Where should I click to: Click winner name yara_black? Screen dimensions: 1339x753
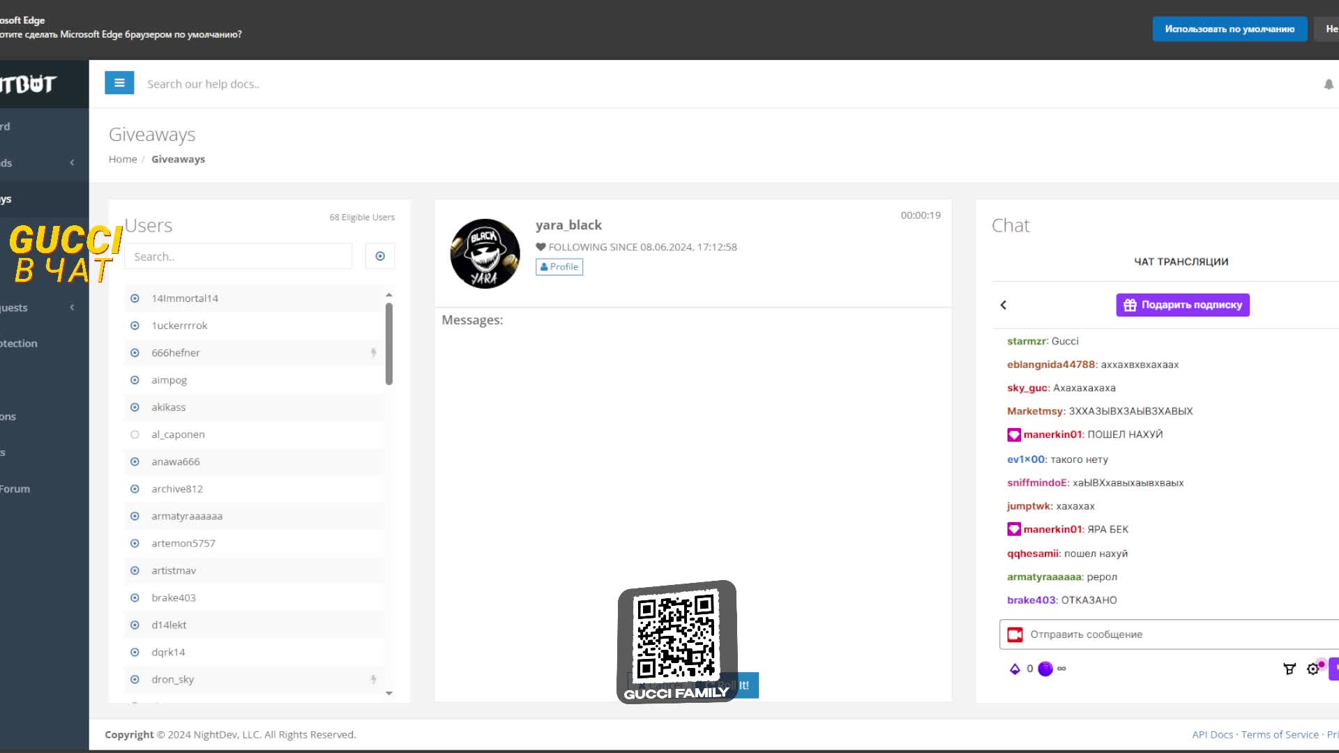[x=568, y=225]
